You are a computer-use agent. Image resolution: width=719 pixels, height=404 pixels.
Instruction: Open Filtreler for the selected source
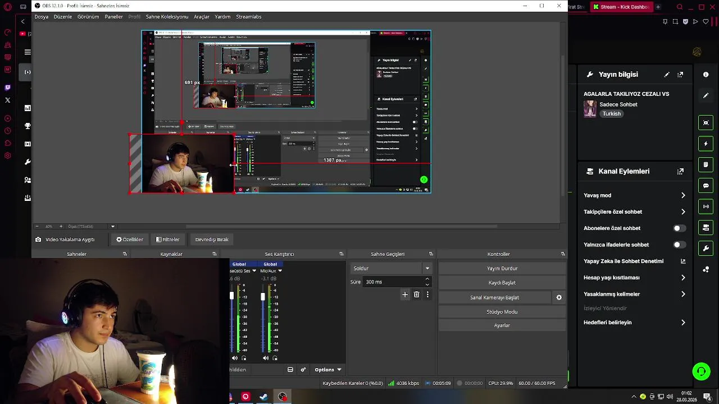tap(168, 240)
